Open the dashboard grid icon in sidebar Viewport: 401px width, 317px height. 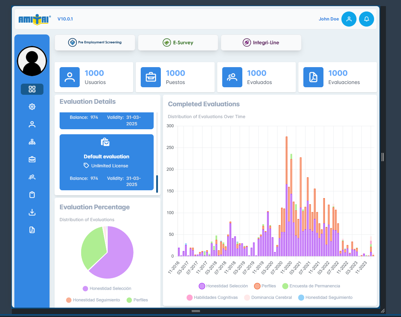click(x=32, y=89)
